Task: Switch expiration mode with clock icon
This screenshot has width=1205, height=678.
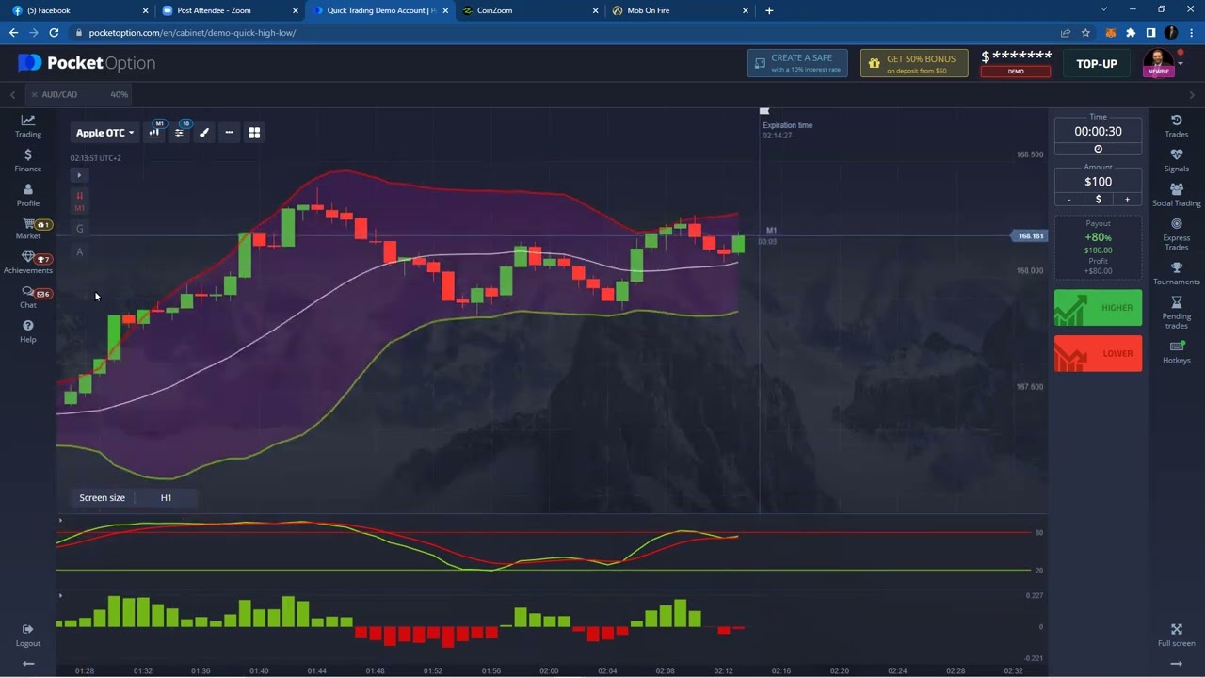Action: 1098,149
